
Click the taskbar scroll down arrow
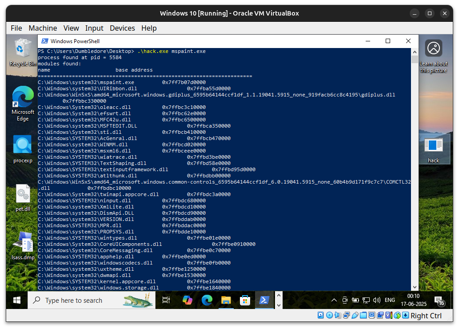click(279, 305)
